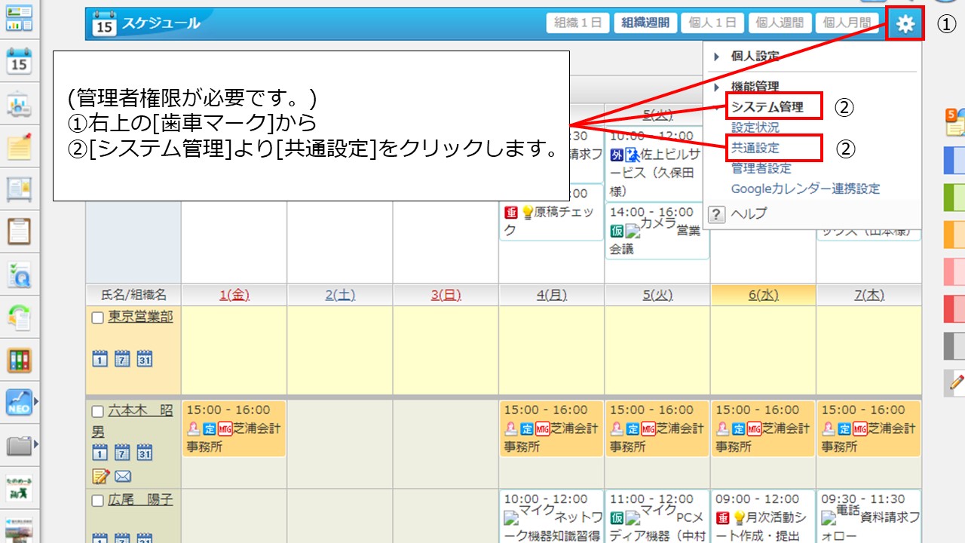
Task: Open the colored binders library icon
Action: 19,360
